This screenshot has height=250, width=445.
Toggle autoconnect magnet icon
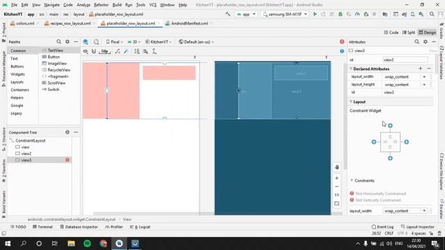click(x=94, y=51)
